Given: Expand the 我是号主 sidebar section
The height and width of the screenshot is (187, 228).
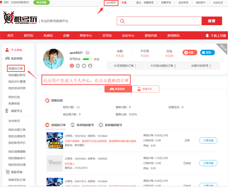Looking at the screenshot, I should pos(16,111).
